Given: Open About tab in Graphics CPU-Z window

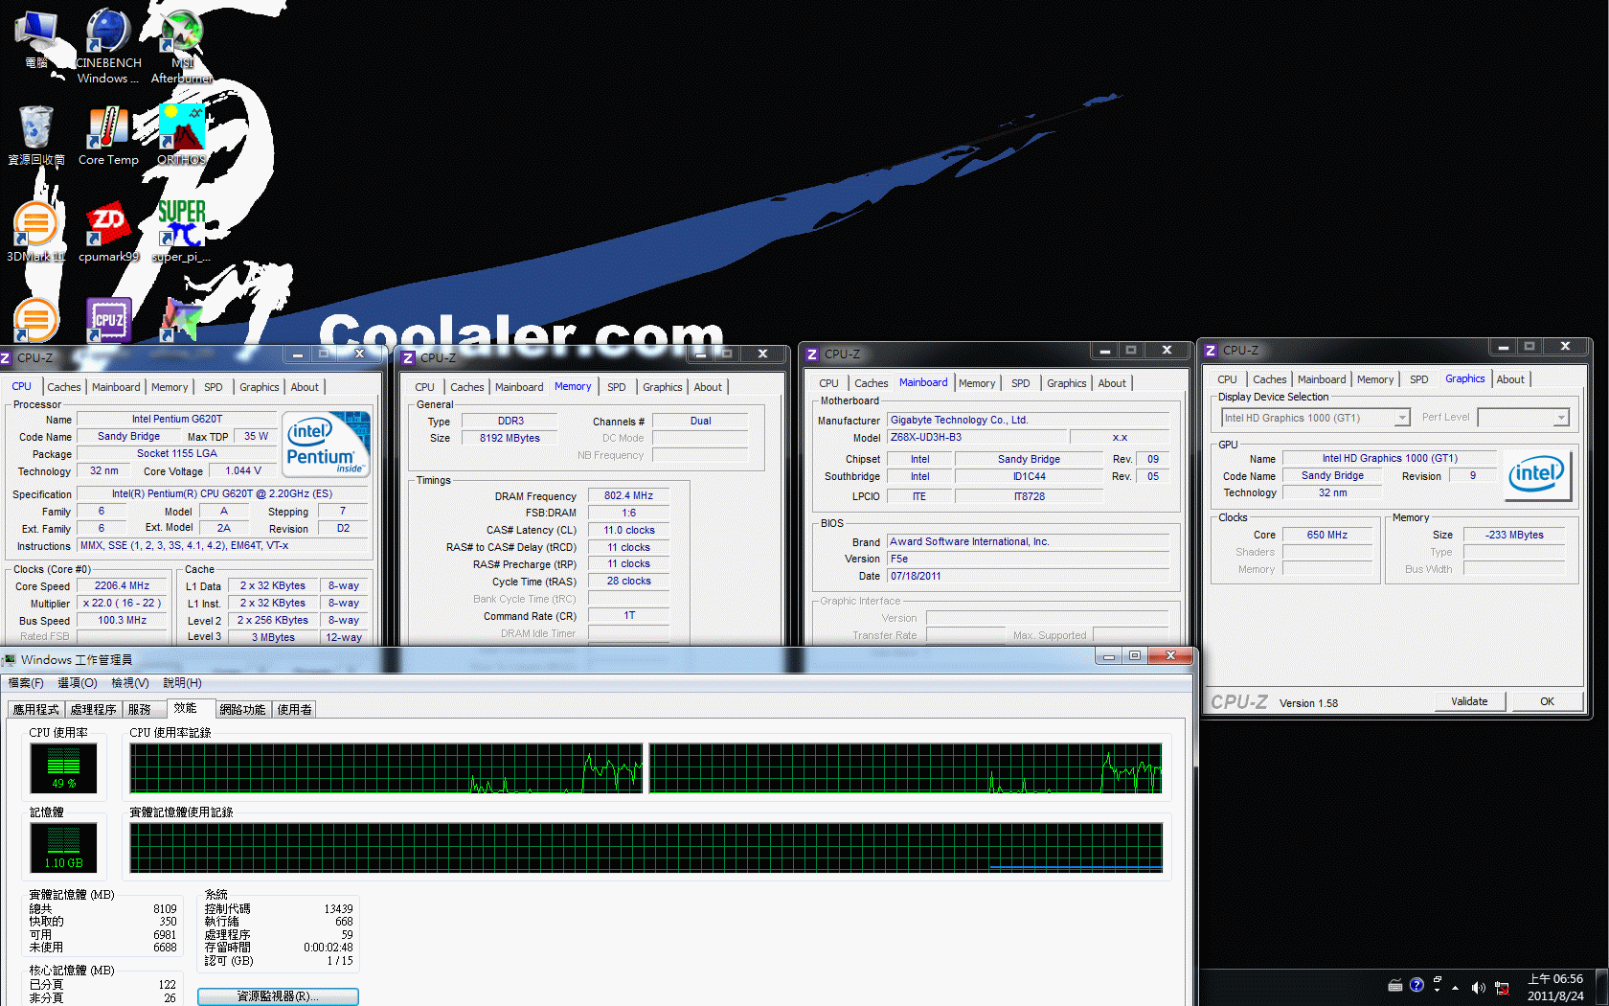Looking at the screenshot, I should (1510, 379).
